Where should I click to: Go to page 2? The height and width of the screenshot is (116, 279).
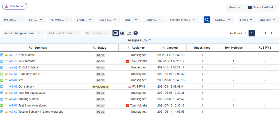(x=258, y=33)
